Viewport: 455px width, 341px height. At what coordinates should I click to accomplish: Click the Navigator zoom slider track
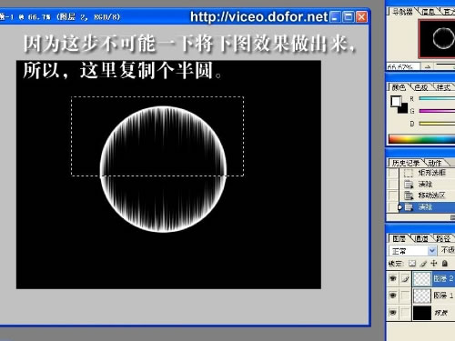pos(445,65)
